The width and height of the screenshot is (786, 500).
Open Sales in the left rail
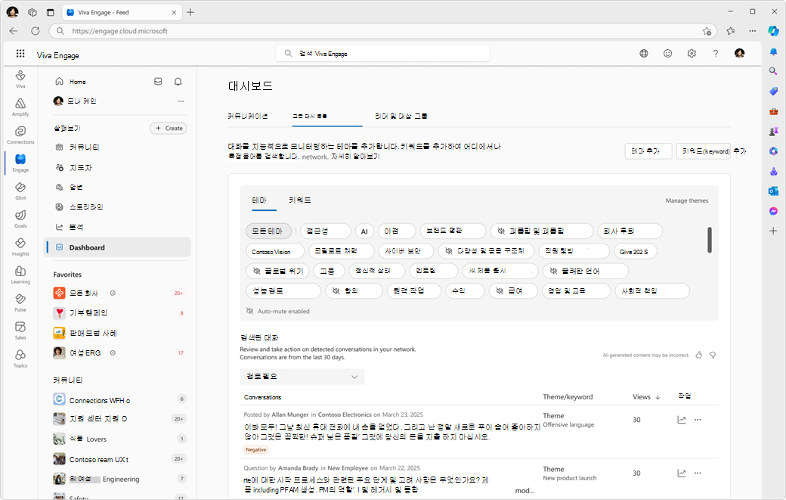(x=20, y=331)
